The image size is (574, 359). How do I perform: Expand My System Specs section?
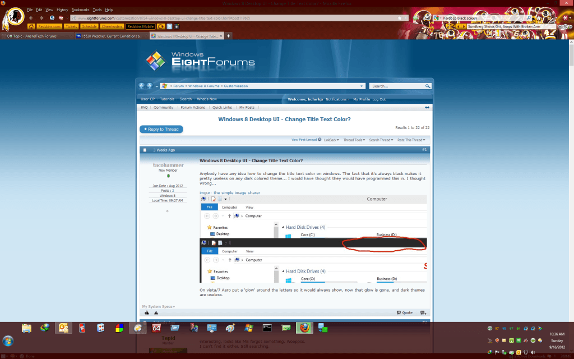pyautogui.click(x=159, y=306)
